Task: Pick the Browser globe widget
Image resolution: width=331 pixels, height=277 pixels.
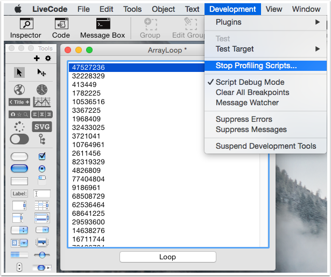Action: 19,90
